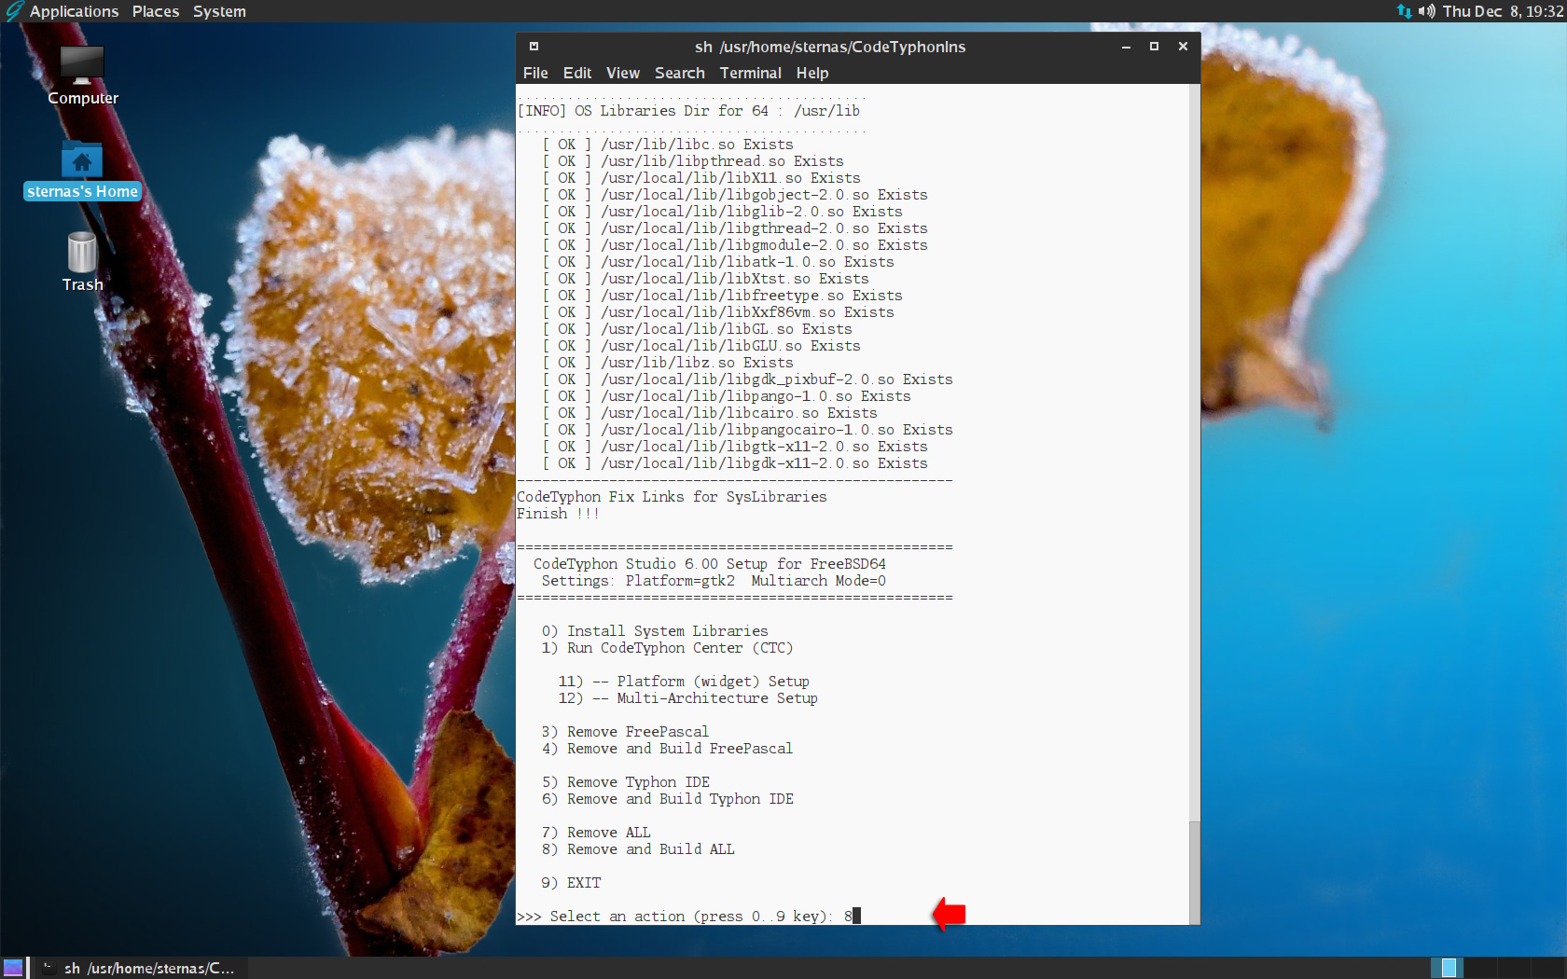The image size is (1567, 979).
Task: Open the terminal Edit menu
Action: [577, 73]
